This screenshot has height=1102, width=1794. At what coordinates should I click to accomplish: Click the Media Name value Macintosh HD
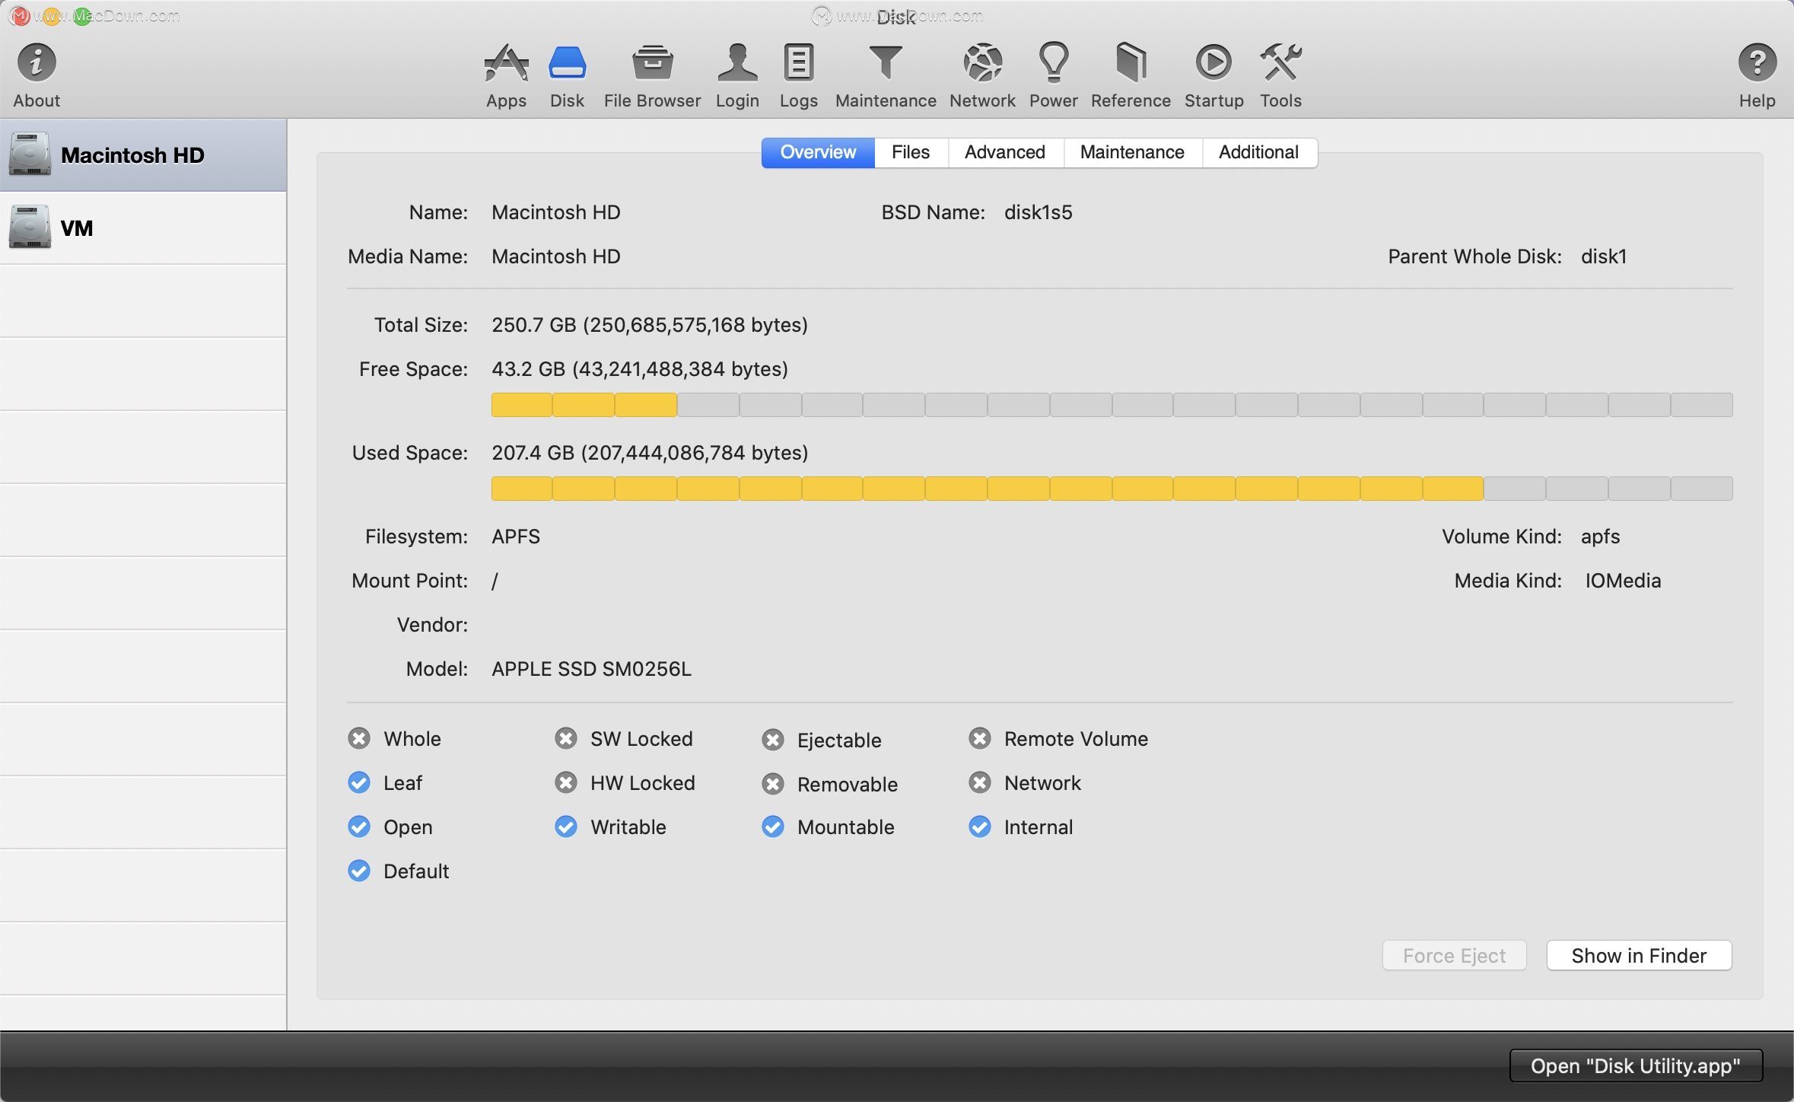555,256
